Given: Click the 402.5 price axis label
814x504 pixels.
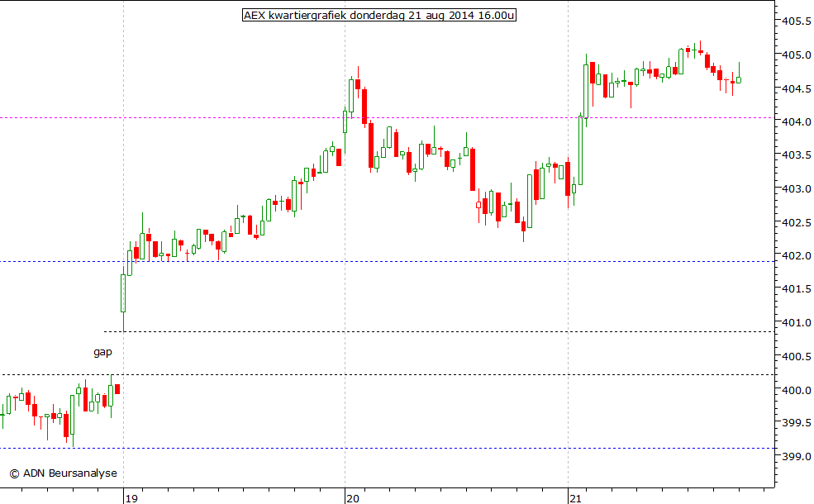Looking at the screenshot, I should (797, 223).
